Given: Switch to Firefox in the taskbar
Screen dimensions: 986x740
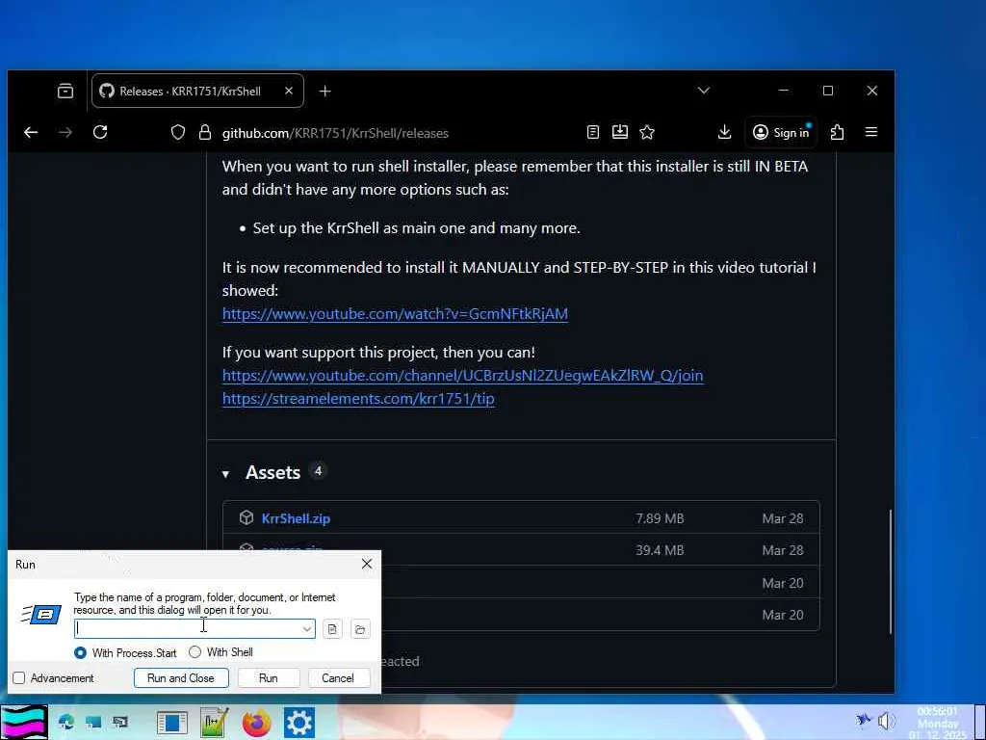Looking at the screenshot, I should (256, 723).
